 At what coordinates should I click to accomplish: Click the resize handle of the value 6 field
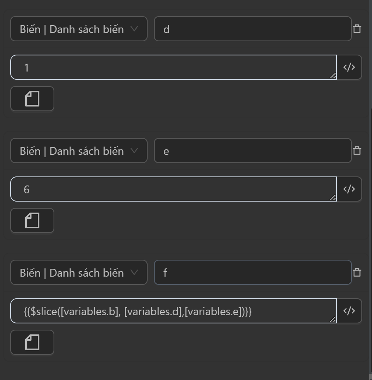333,198
